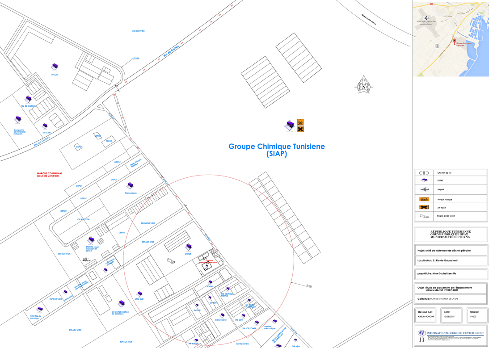The height and width of the screenshot is (348, 489).
Task: Click the IVECO factory icon
Action: tap(55, 67)
